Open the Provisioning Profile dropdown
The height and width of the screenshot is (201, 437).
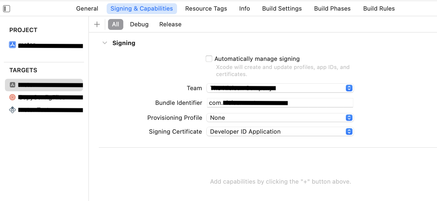[280, 118]
